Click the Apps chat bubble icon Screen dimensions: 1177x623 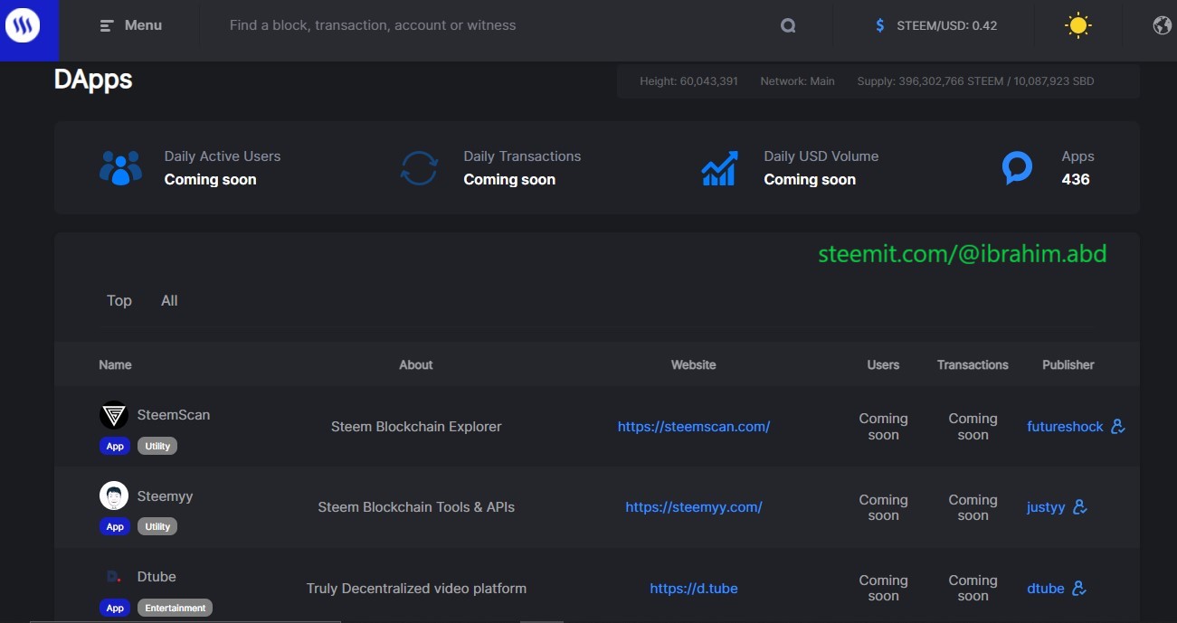click(x=1017, y=168)
